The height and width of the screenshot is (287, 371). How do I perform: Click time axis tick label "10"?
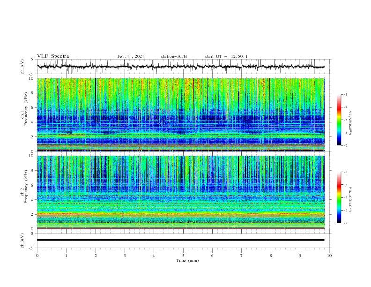[x=329, y=256]
